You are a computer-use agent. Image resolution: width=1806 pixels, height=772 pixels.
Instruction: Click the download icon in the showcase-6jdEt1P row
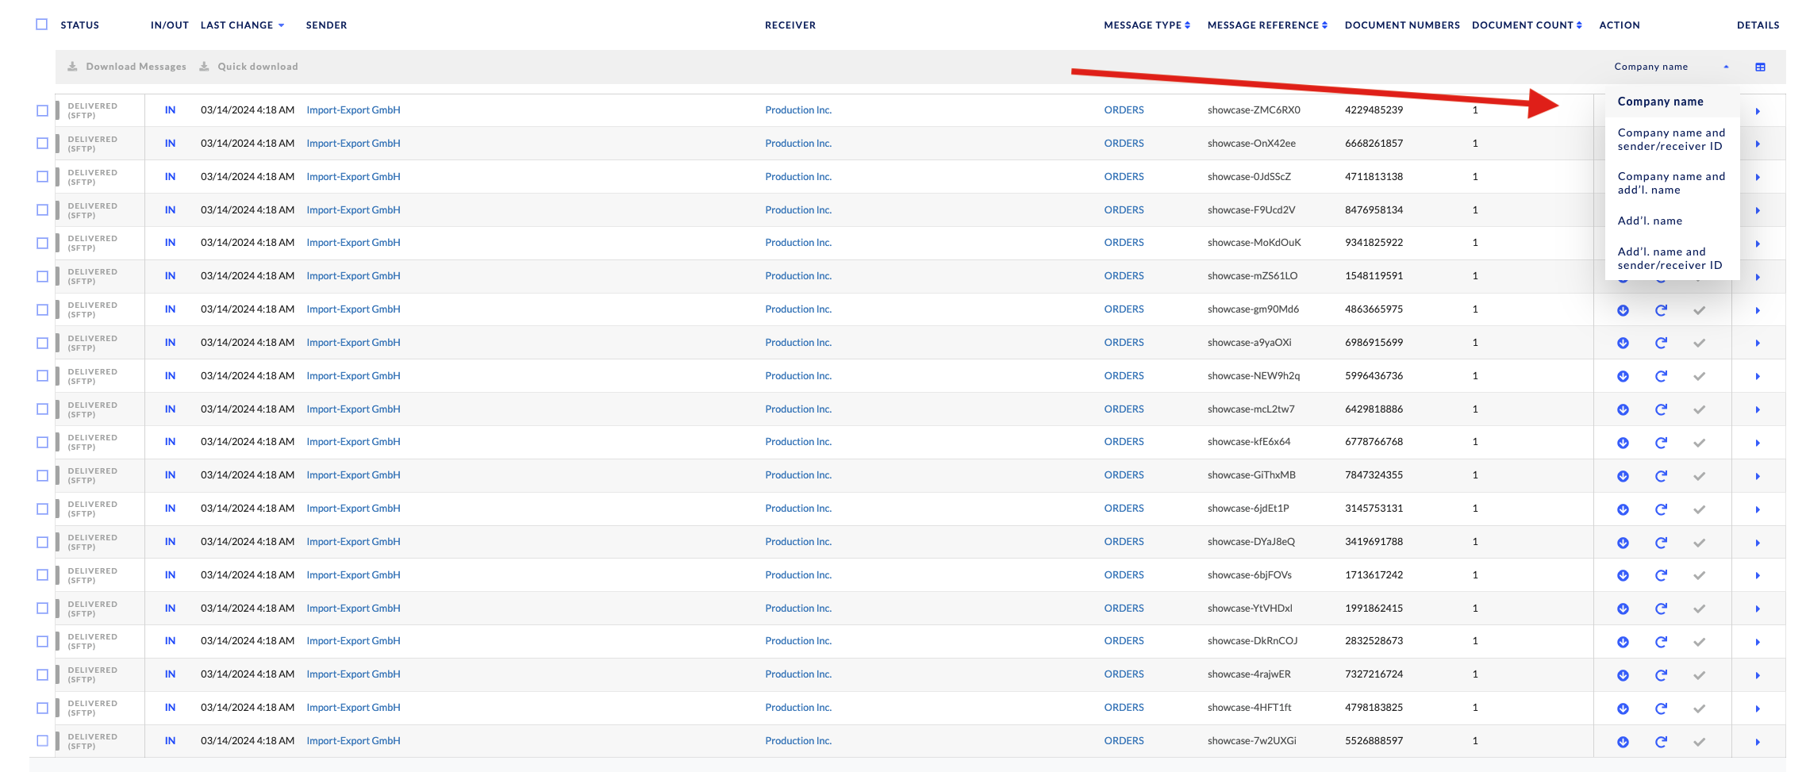coord(1623,509)
